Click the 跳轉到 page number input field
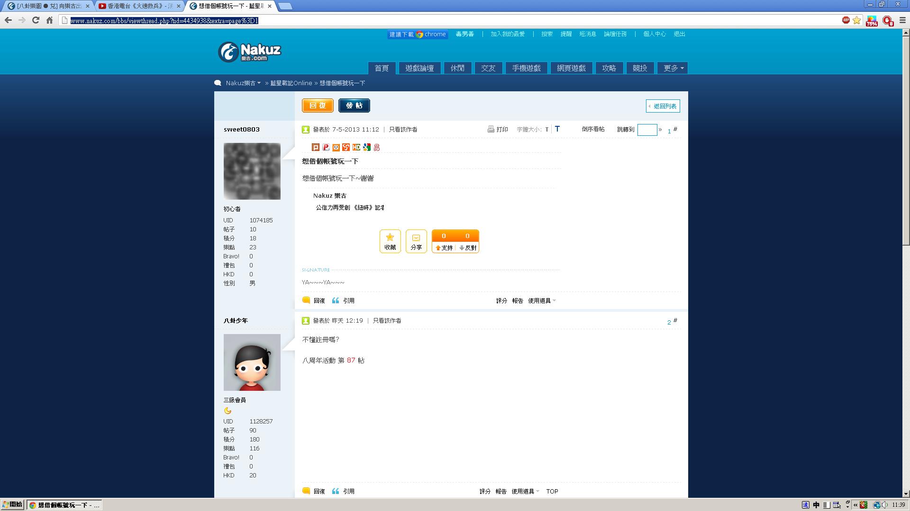The width and height of the screenshot is (910, 511). click(647, 130)
